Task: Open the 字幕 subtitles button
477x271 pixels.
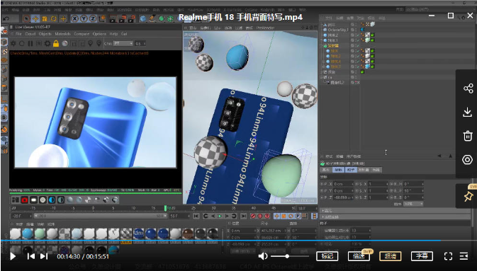Action: point(422,256)
